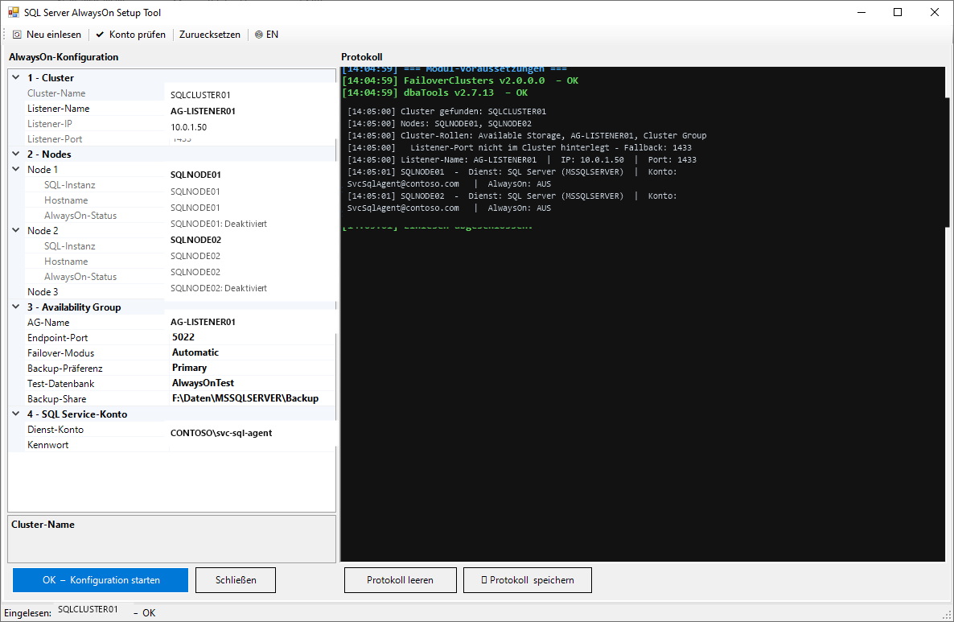This screenshot has height=622, width=954.
Task: Click the FailoverClusters v2.0.0.0 log line
Action: [460, 80]
